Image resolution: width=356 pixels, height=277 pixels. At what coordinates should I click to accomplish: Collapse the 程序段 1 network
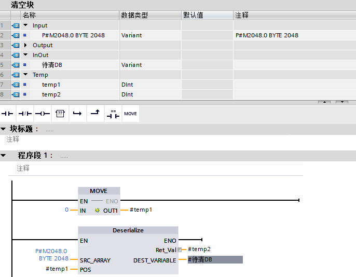pyautogui.click(x=4, y=156)
